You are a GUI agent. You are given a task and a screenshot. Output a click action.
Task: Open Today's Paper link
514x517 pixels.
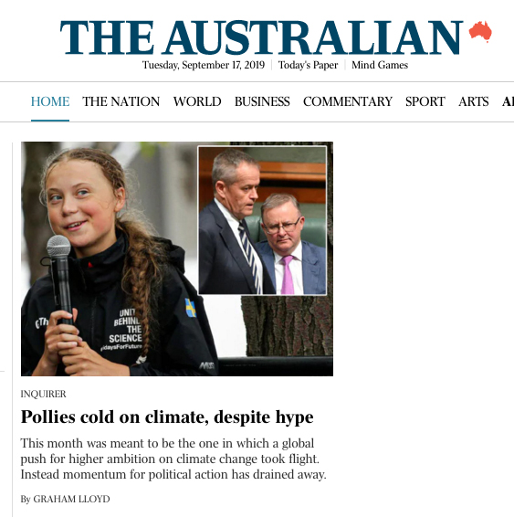click(308, 65)
